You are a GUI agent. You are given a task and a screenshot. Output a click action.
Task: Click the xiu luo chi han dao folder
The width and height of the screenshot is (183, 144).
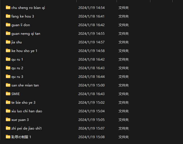27,111
